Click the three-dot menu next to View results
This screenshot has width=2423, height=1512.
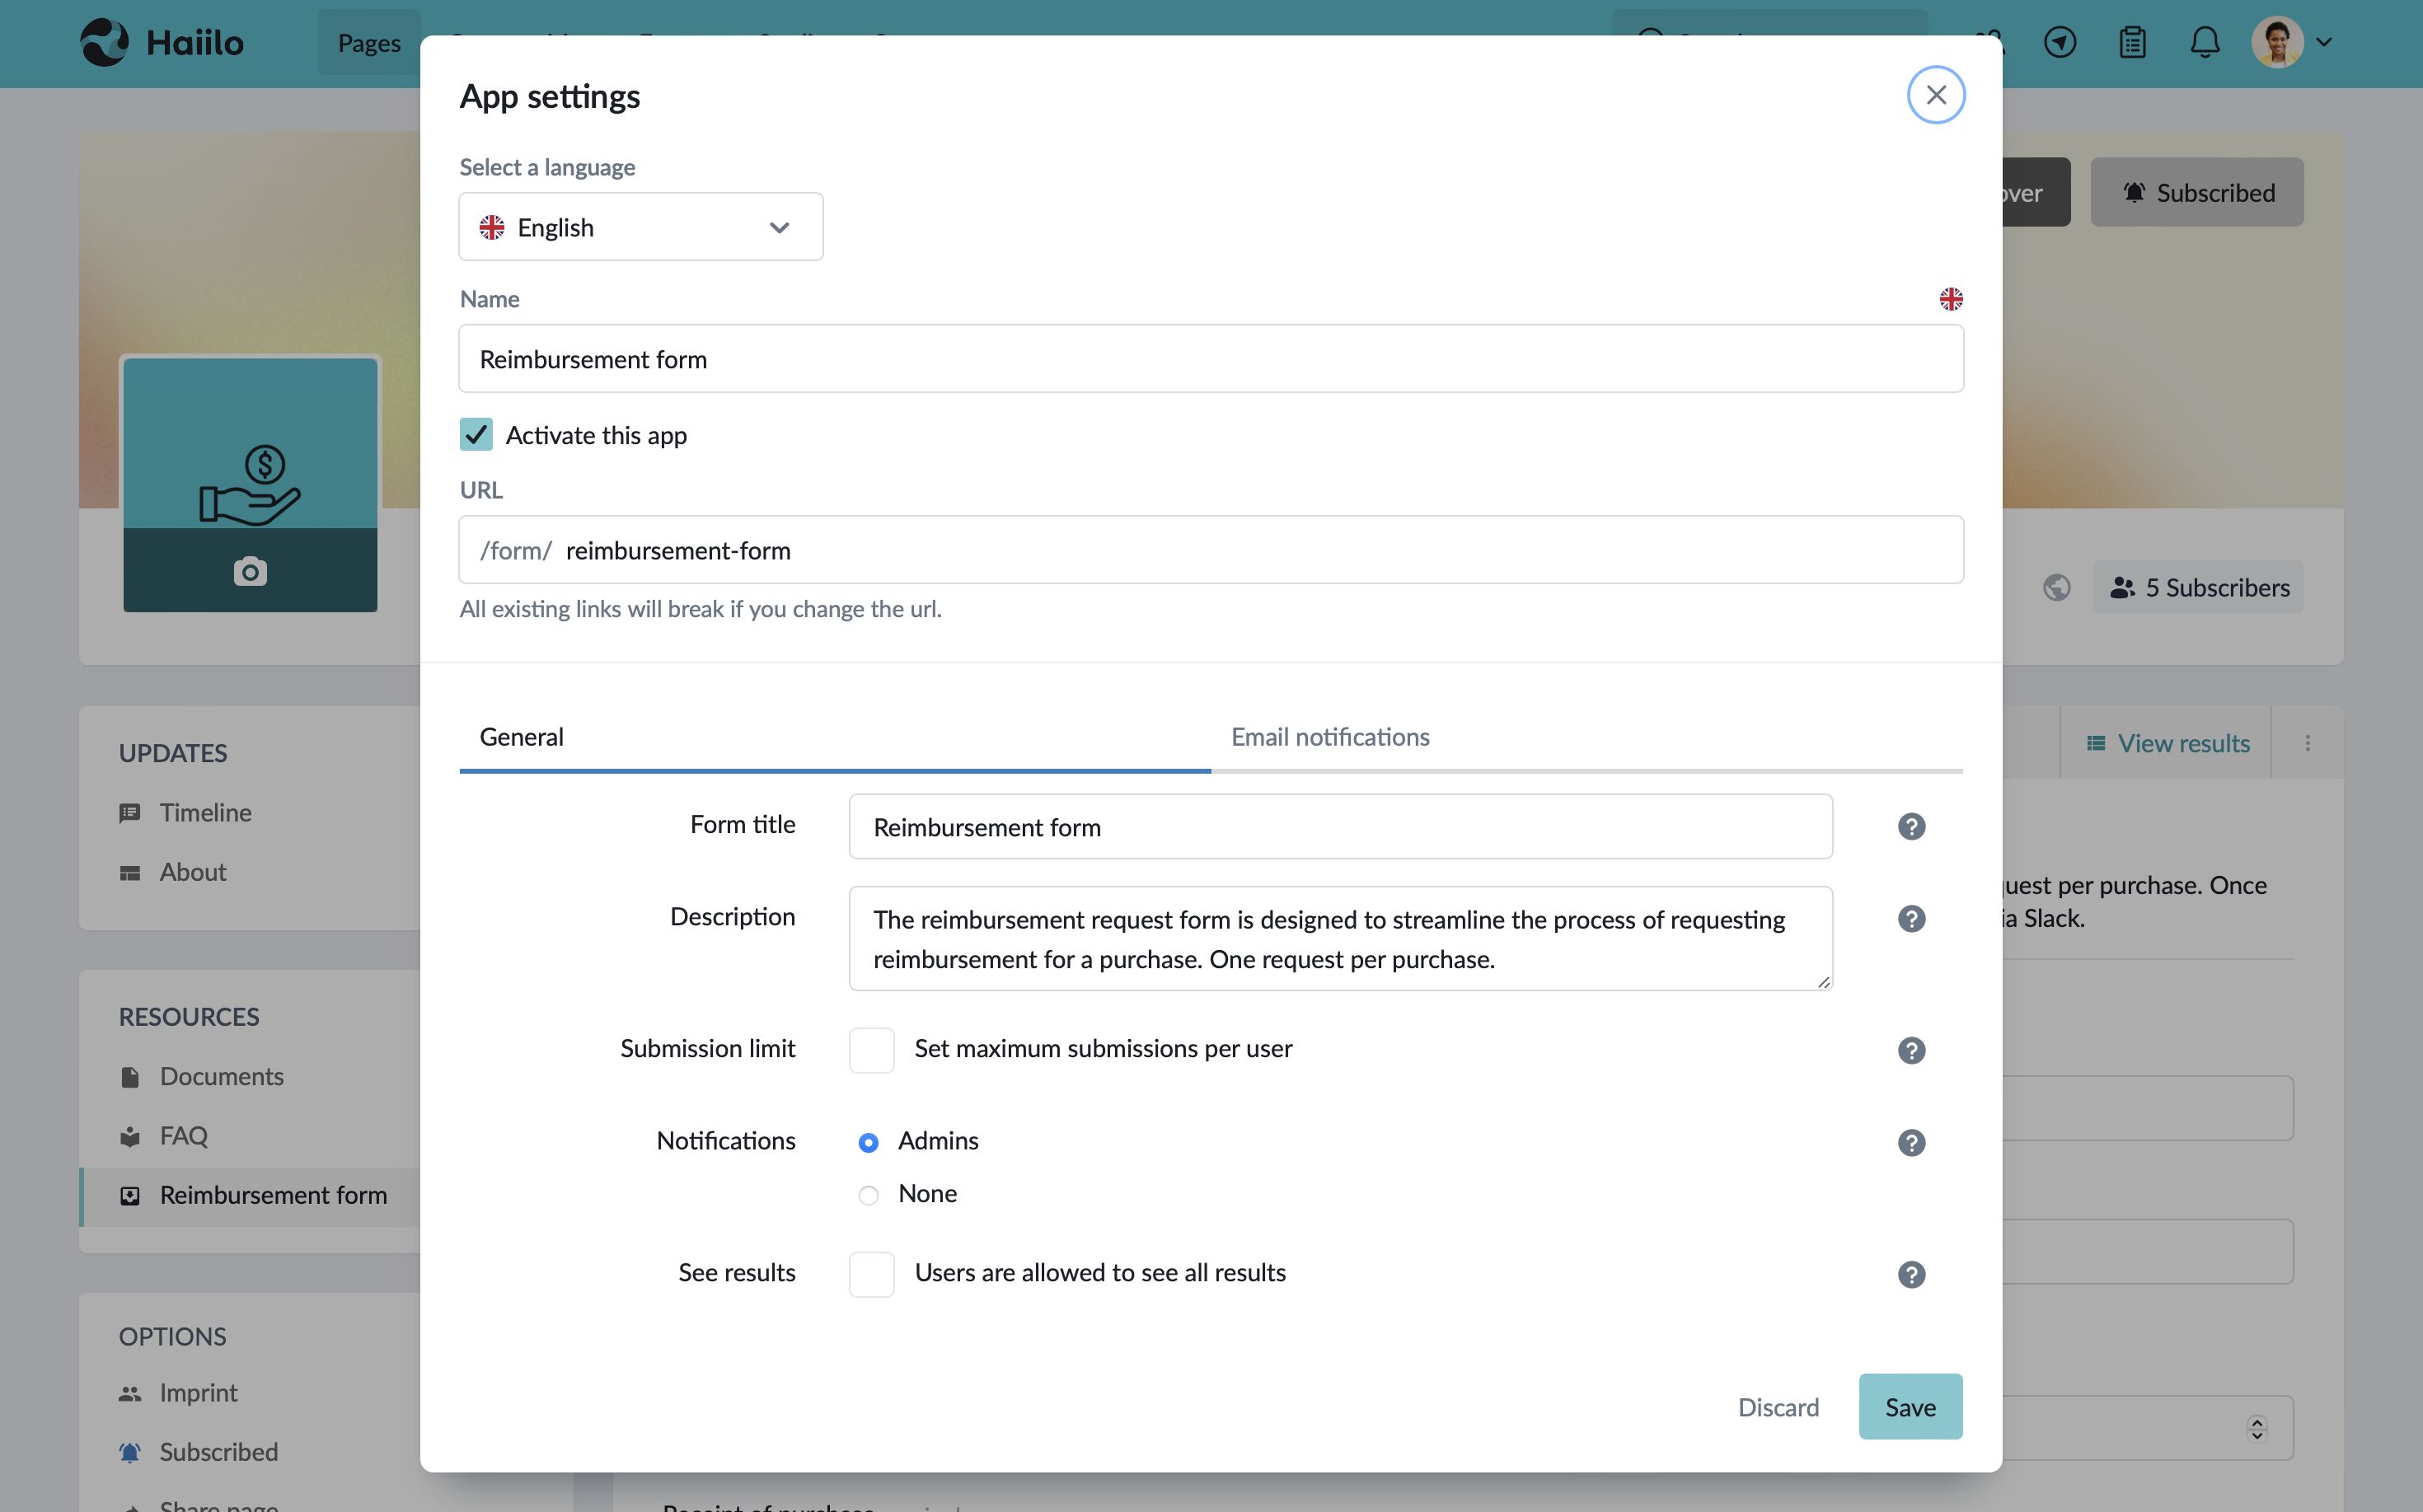2308,742
